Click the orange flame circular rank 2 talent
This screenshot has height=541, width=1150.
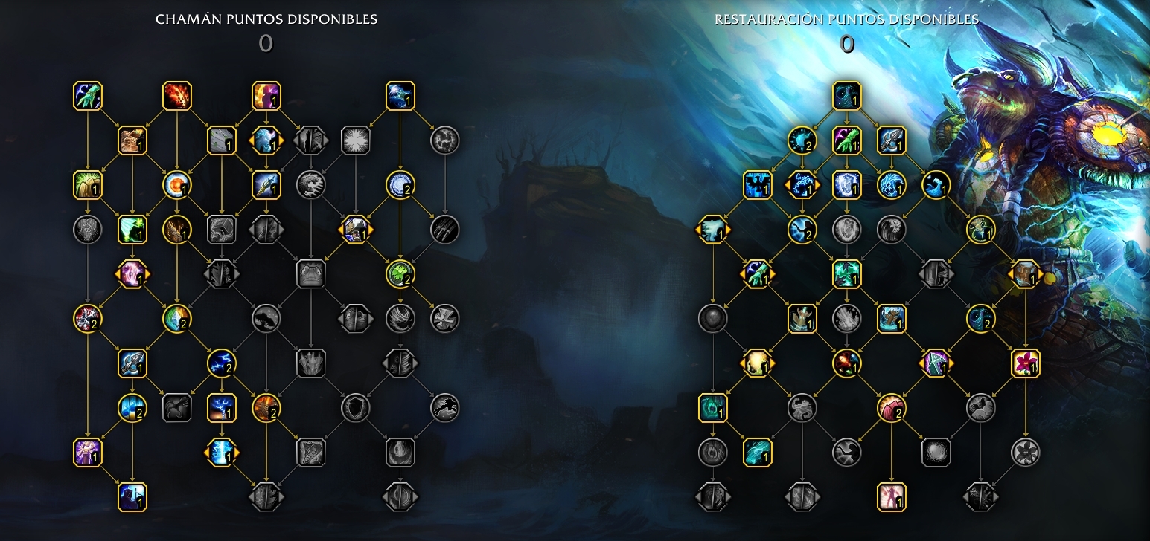[266, 408]
